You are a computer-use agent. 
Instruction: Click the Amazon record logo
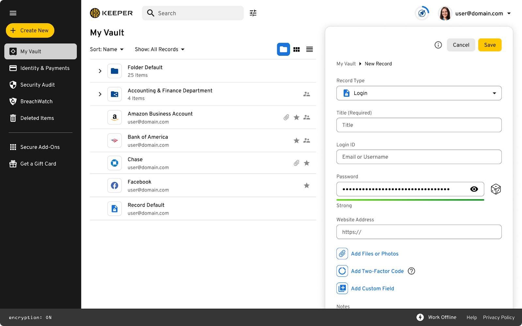pos(115,117)
